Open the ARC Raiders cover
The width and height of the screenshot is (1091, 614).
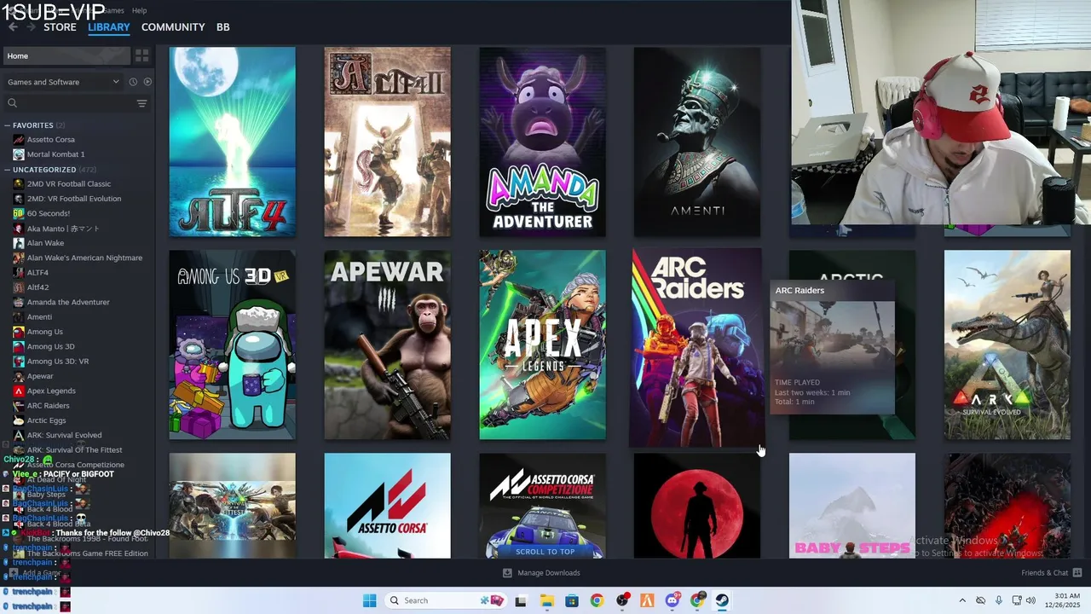697,347
